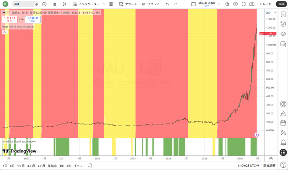
Task: Set range to 5日
Action: tap(12, 166)
